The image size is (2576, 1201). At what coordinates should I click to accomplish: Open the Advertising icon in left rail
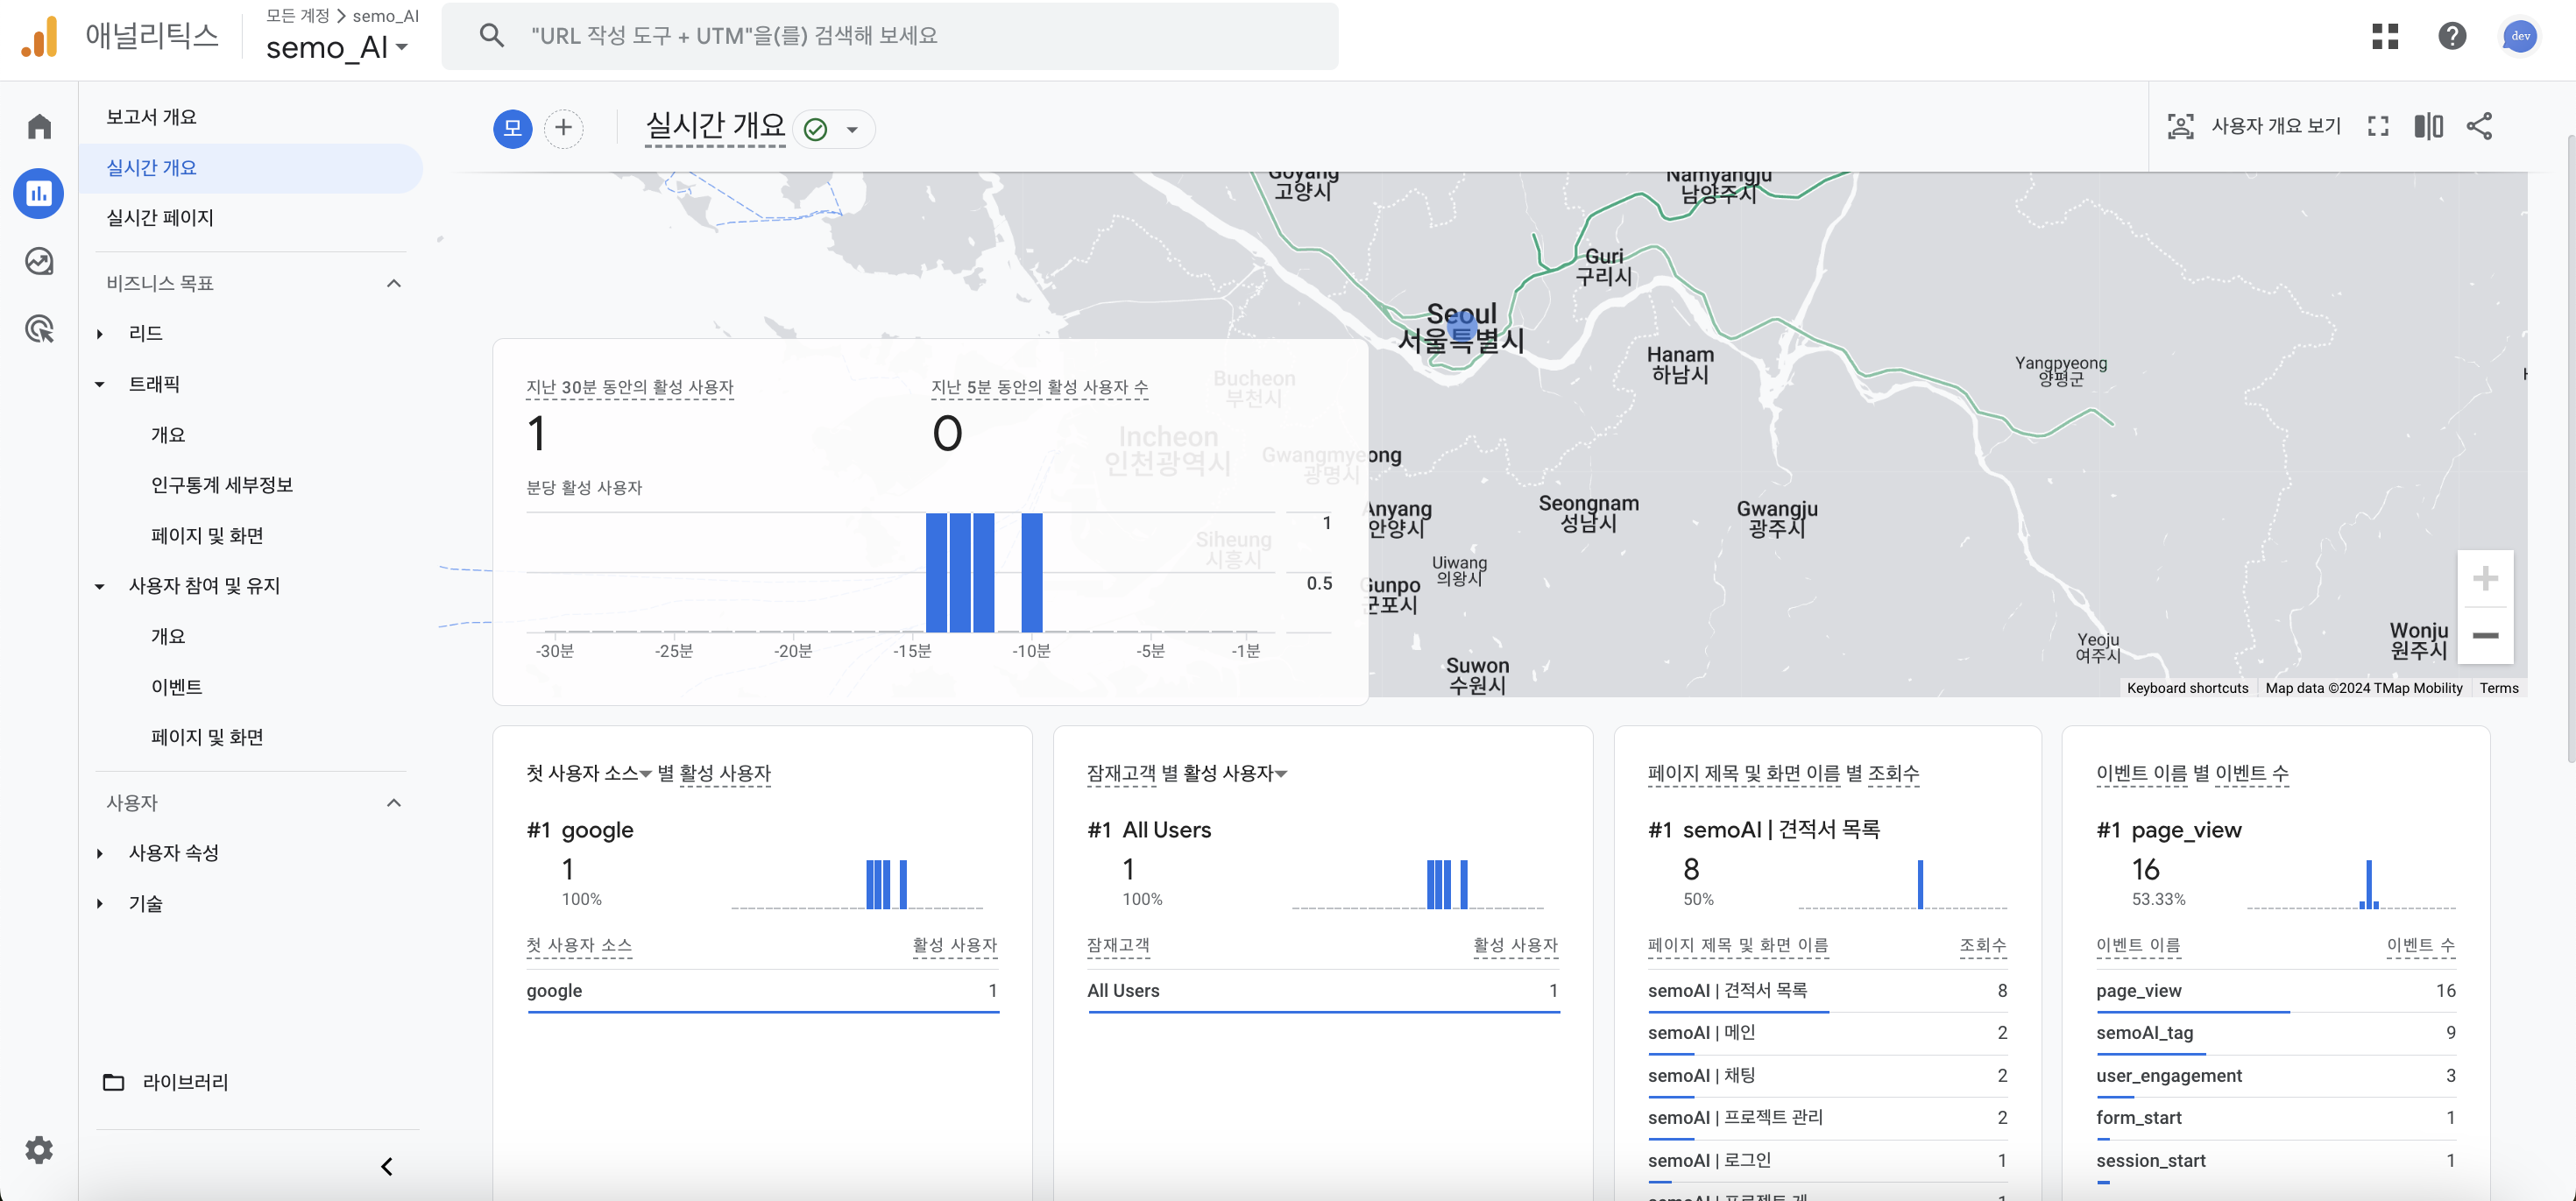pos(39,329)
